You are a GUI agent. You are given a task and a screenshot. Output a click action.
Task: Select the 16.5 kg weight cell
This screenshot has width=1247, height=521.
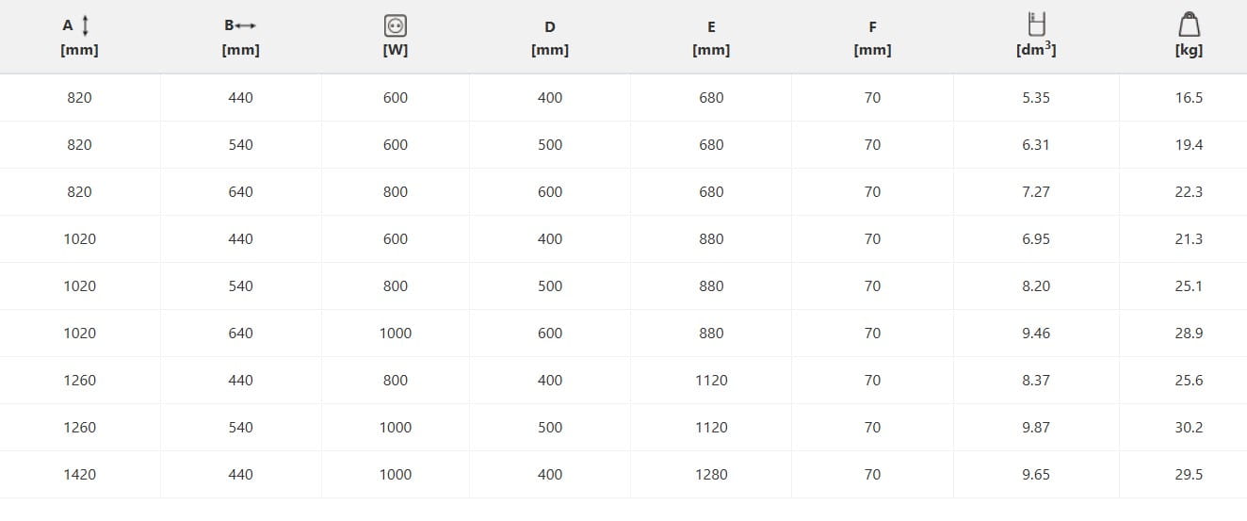pyautogui.click(x=1189, y=98)
